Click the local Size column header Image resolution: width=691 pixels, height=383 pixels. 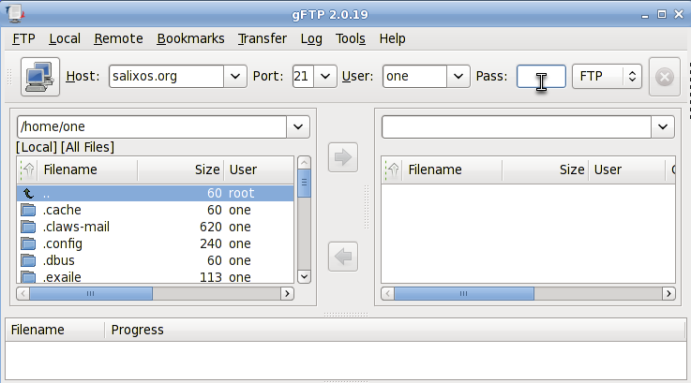pyautogui.click(x=181, y=169)
